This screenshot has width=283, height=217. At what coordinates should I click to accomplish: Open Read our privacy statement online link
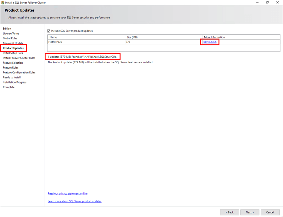(68, 193)
